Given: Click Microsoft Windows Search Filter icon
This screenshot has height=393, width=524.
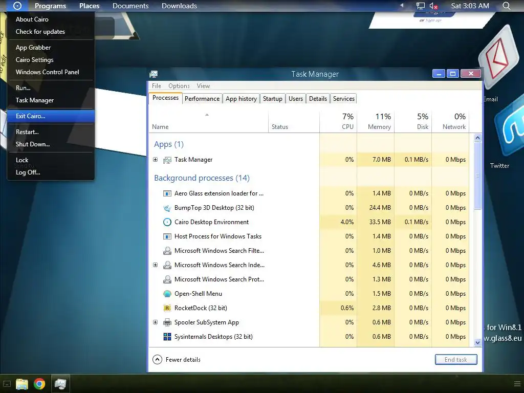Looking at the screenshot, I should 167,251.
